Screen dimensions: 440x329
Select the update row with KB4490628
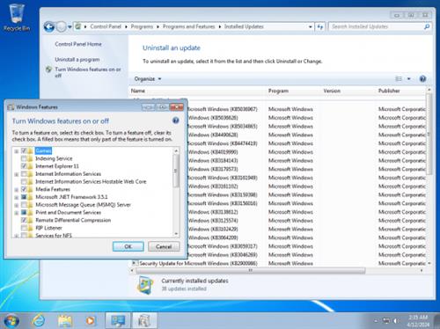pyautogui.click(x=277, y=135)
